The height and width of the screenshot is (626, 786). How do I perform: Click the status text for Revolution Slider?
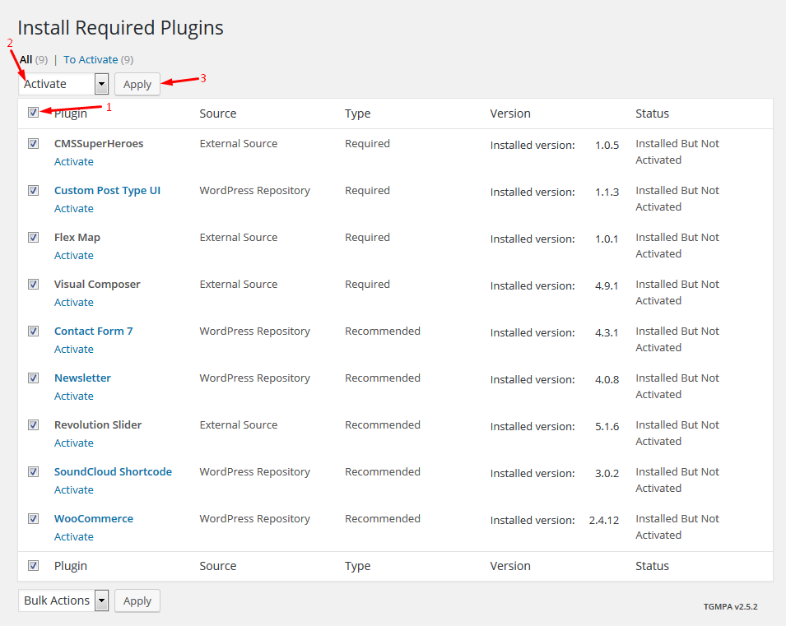click(x=677, y=433)
